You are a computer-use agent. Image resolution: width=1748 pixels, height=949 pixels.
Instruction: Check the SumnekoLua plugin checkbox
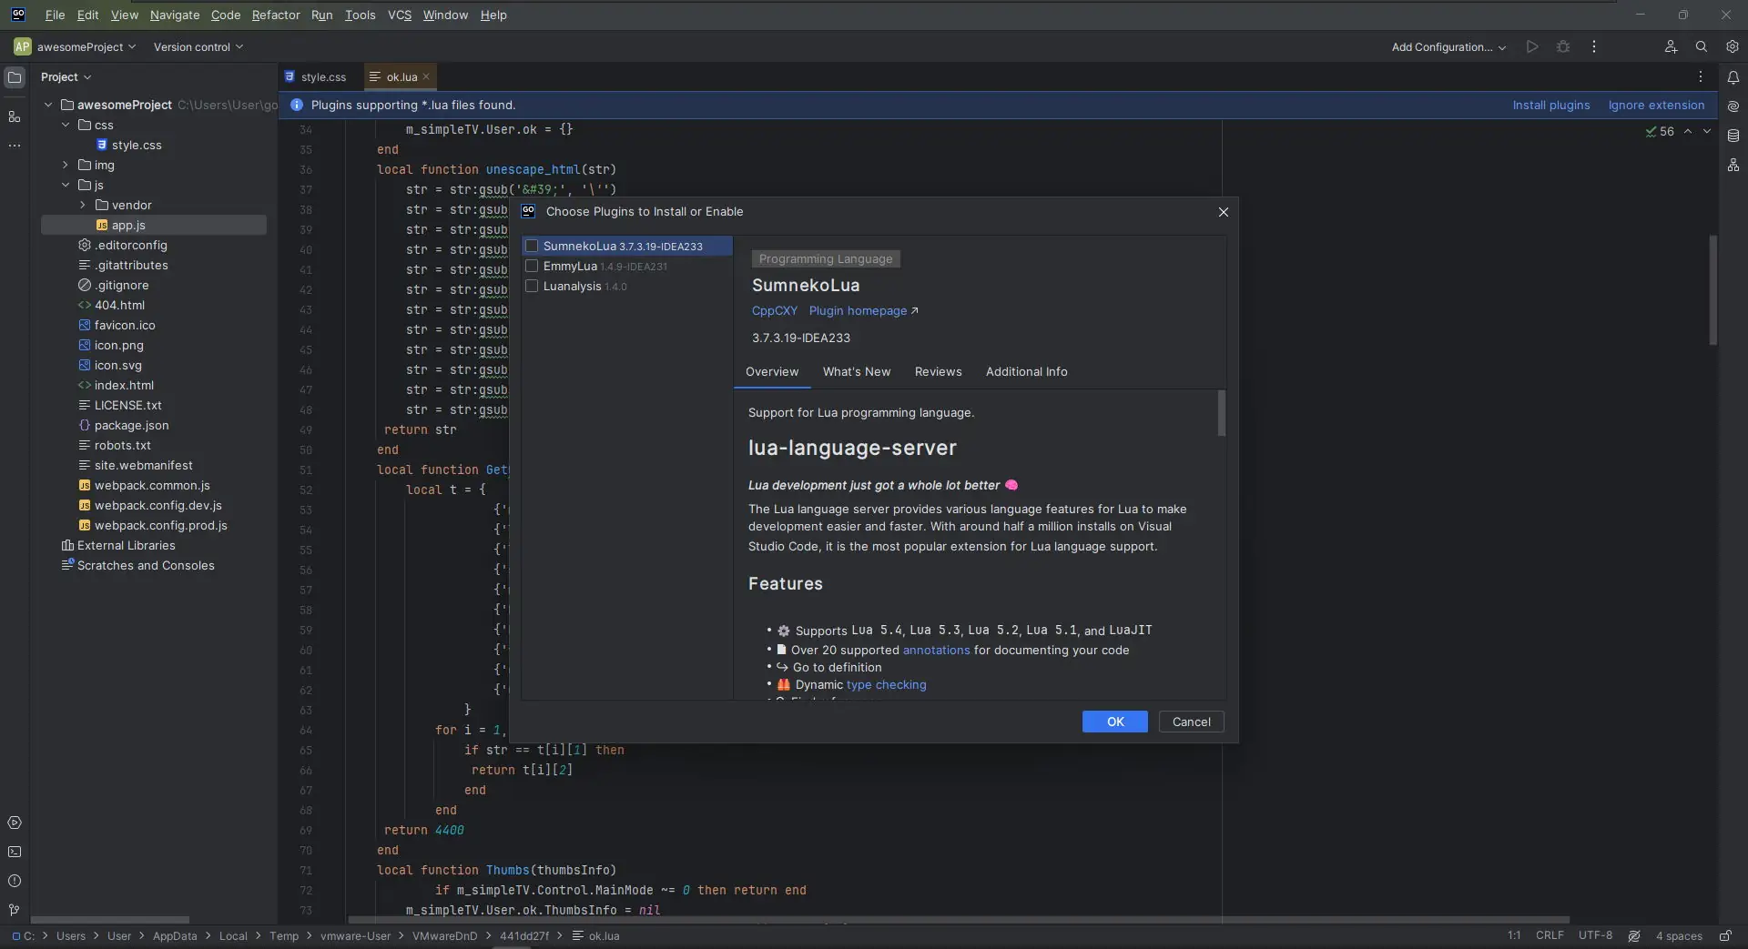tap(532, 246)
